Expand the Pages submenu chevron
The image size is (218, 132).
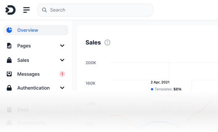62,46
